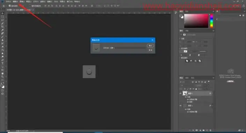Viewport: 246px width, 133px height.
Task: Open the Window menu
Action: [x=70, y=1]
